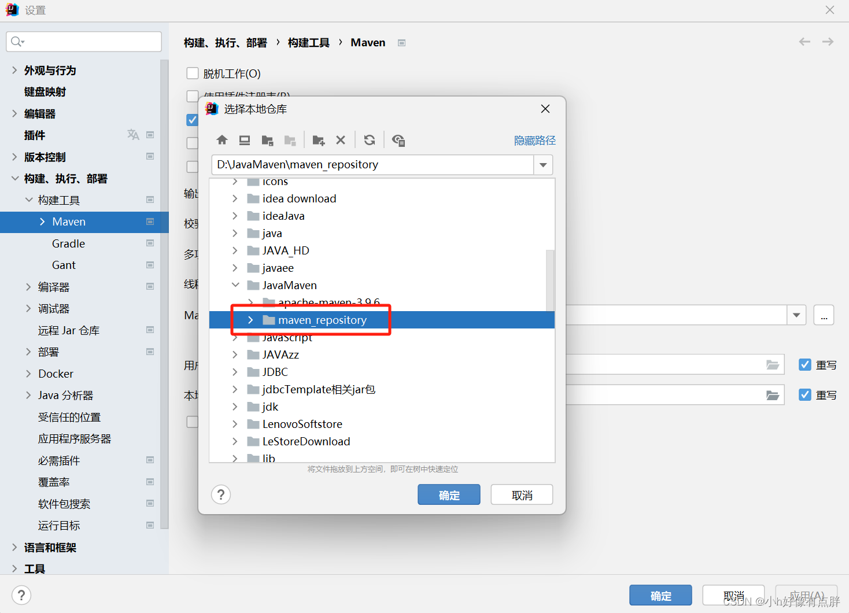Viewport: 849px width, 613px height.
Task: Click project-level marker beside Maven breadcrumb
Action: pyautogui.click(x=402, y=43)
